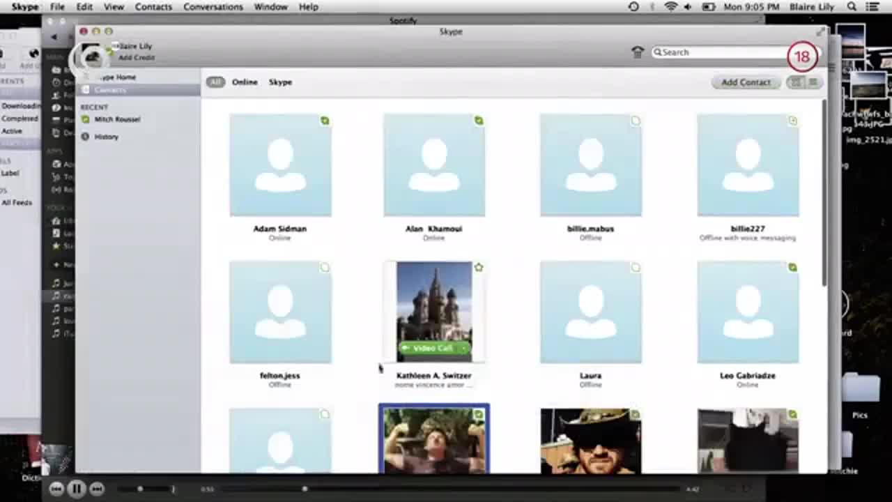Click Laura's offline status icon
Image resolution: width=892 pixels, height=502 pixels.
click(x=636, y=268)
